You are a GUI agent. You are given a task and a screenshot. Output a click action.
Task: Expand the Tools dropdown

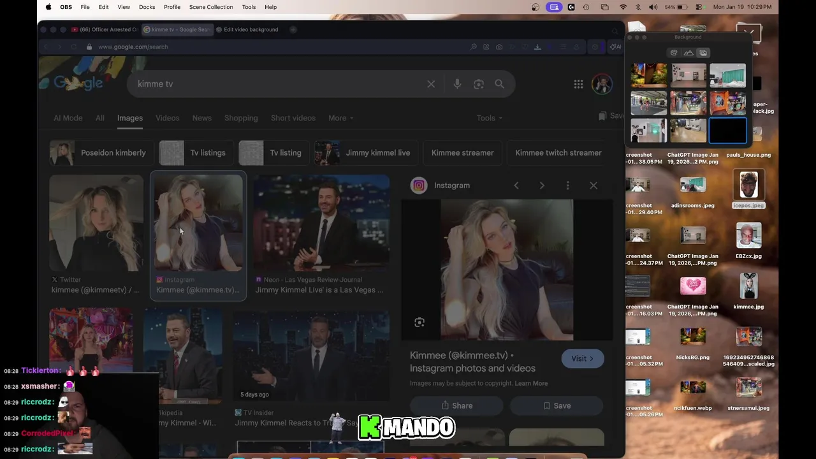pyautogui.click(x=489, y=118)
